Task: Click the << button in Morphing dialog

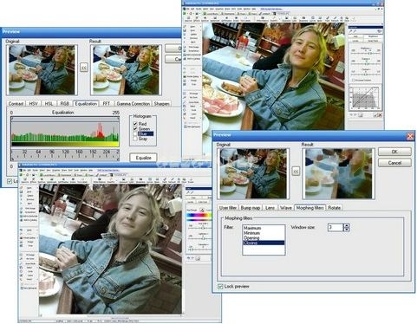Action: [x=296, y=172]
